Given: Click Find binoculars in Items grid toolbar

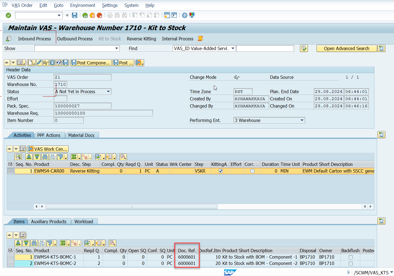Looking at the screenshot, I should coord(34,243).
